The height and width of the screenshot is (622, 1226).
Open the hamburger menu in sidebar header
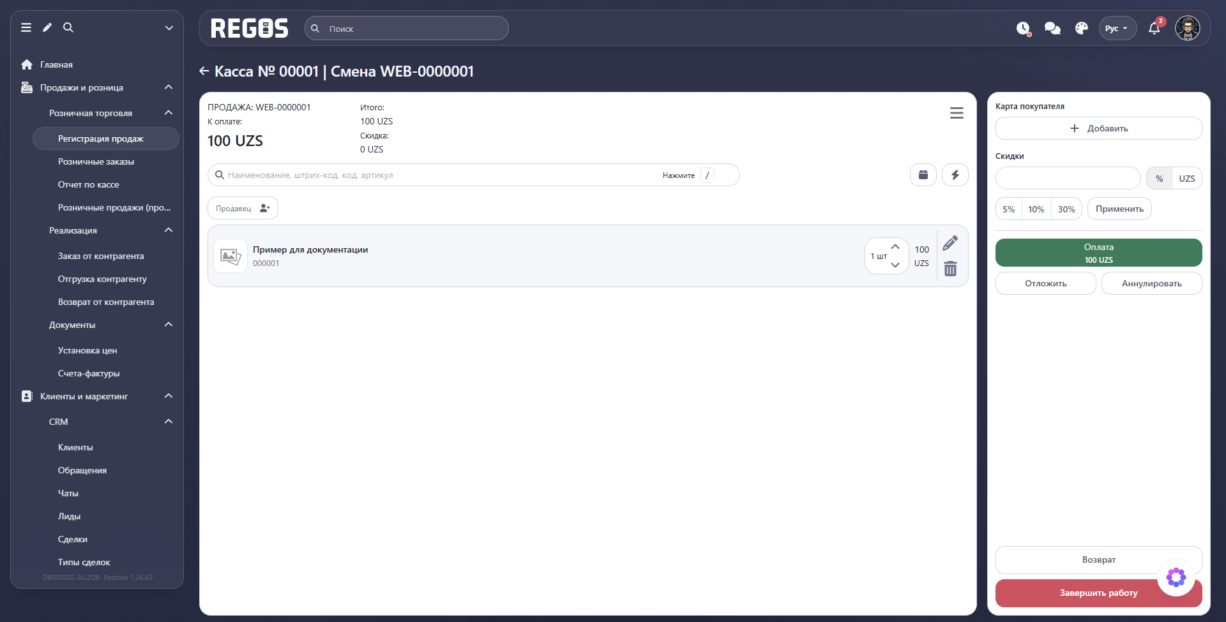point(26,27)
